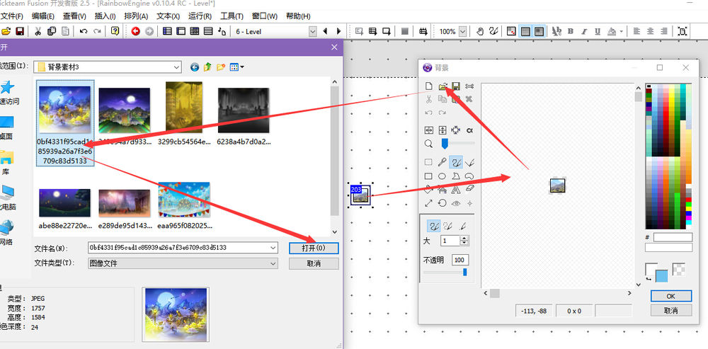
Task: Select the Text A tool in picture editor
Action: [x=456, y=190]
